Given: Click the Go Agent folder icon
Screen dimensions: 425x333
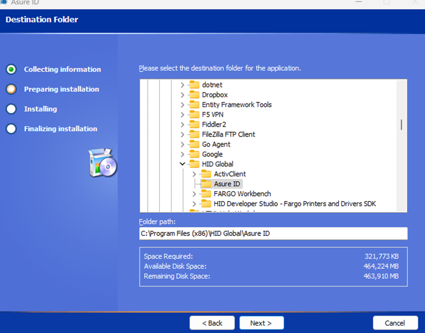Looking at the screenshot, I should pos(194,144).
